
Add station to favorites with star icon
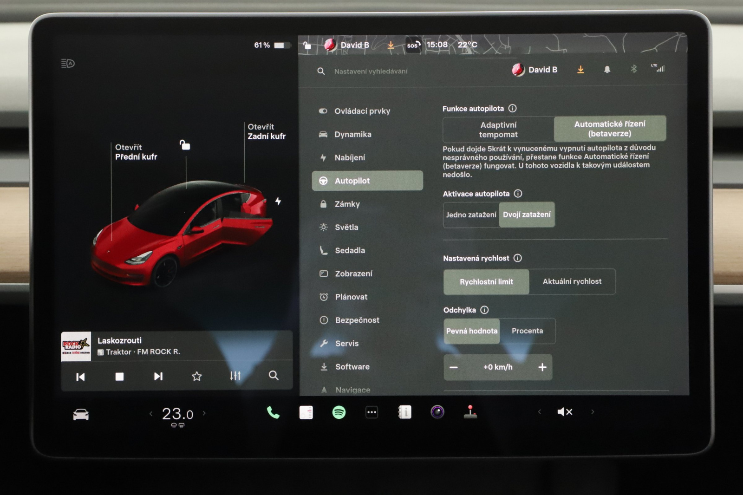pyautogui.click(x=197, y=376)
